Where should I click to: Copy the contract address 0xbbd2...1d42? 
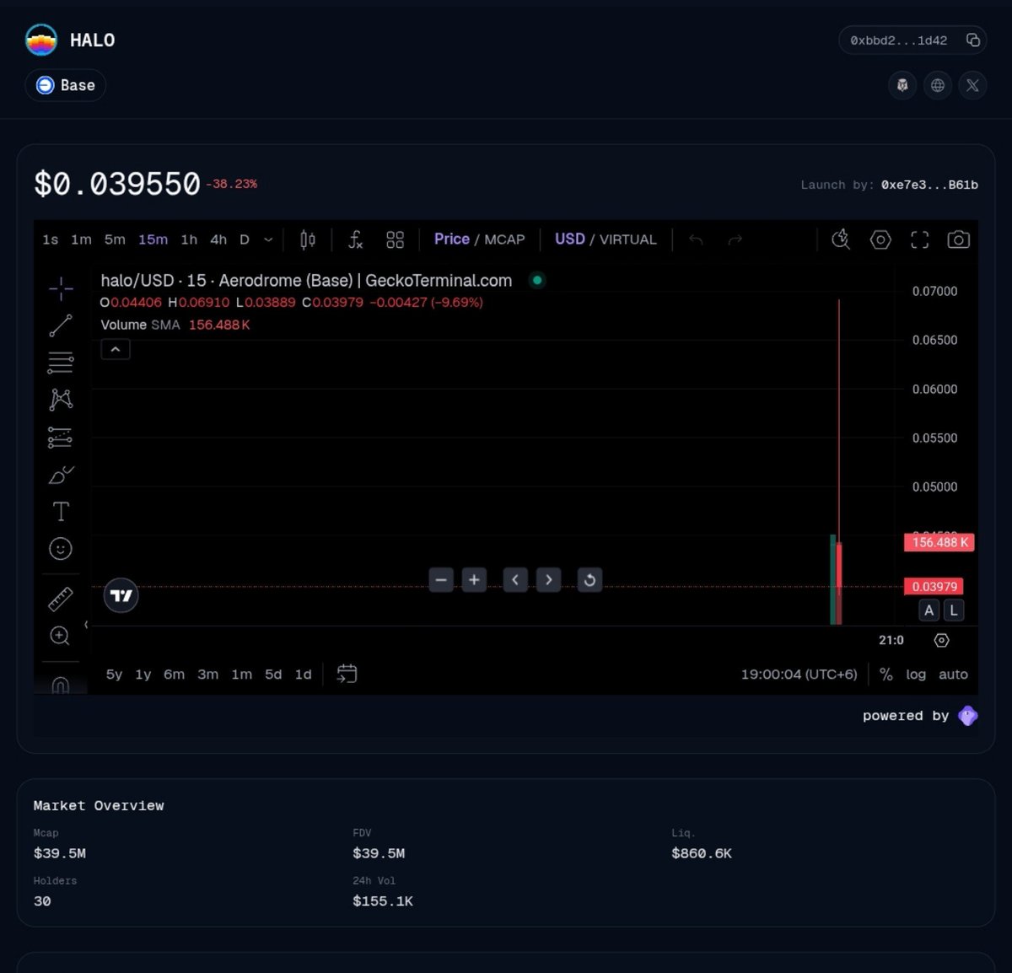pos(972,40)
